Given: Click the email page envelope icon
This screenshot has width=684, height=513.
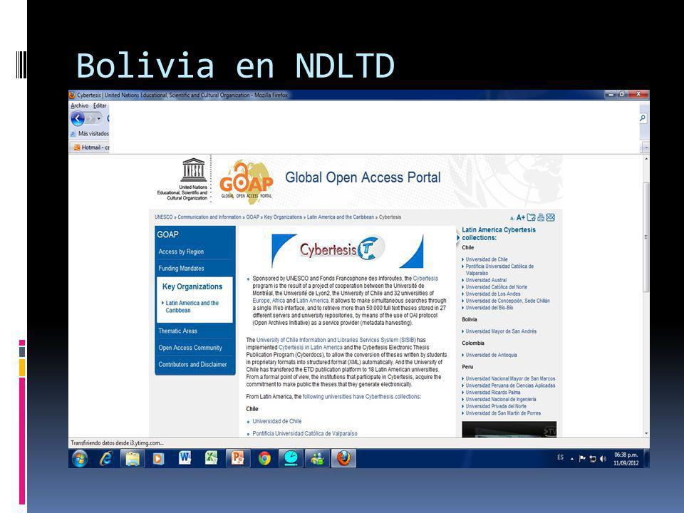Looking at the screenshot, I should click(x=551, y=217).
